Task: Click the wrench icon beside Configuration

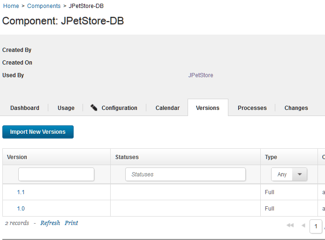Action: 94,108
